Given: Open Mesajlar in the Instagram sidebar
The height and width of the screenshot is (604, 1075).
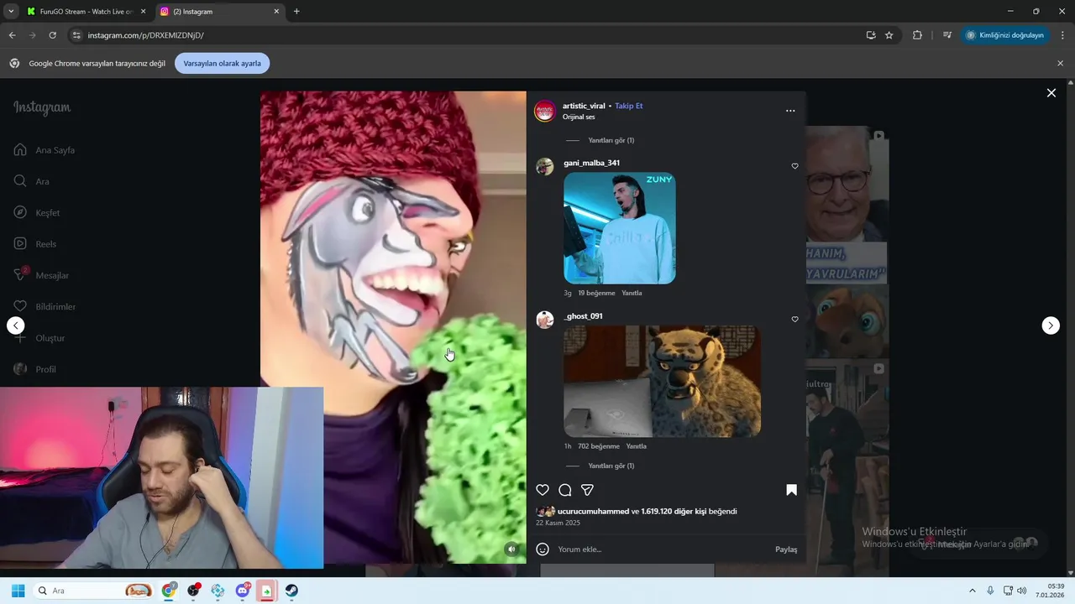Looking at the screenshot, I should pos(41,275).
